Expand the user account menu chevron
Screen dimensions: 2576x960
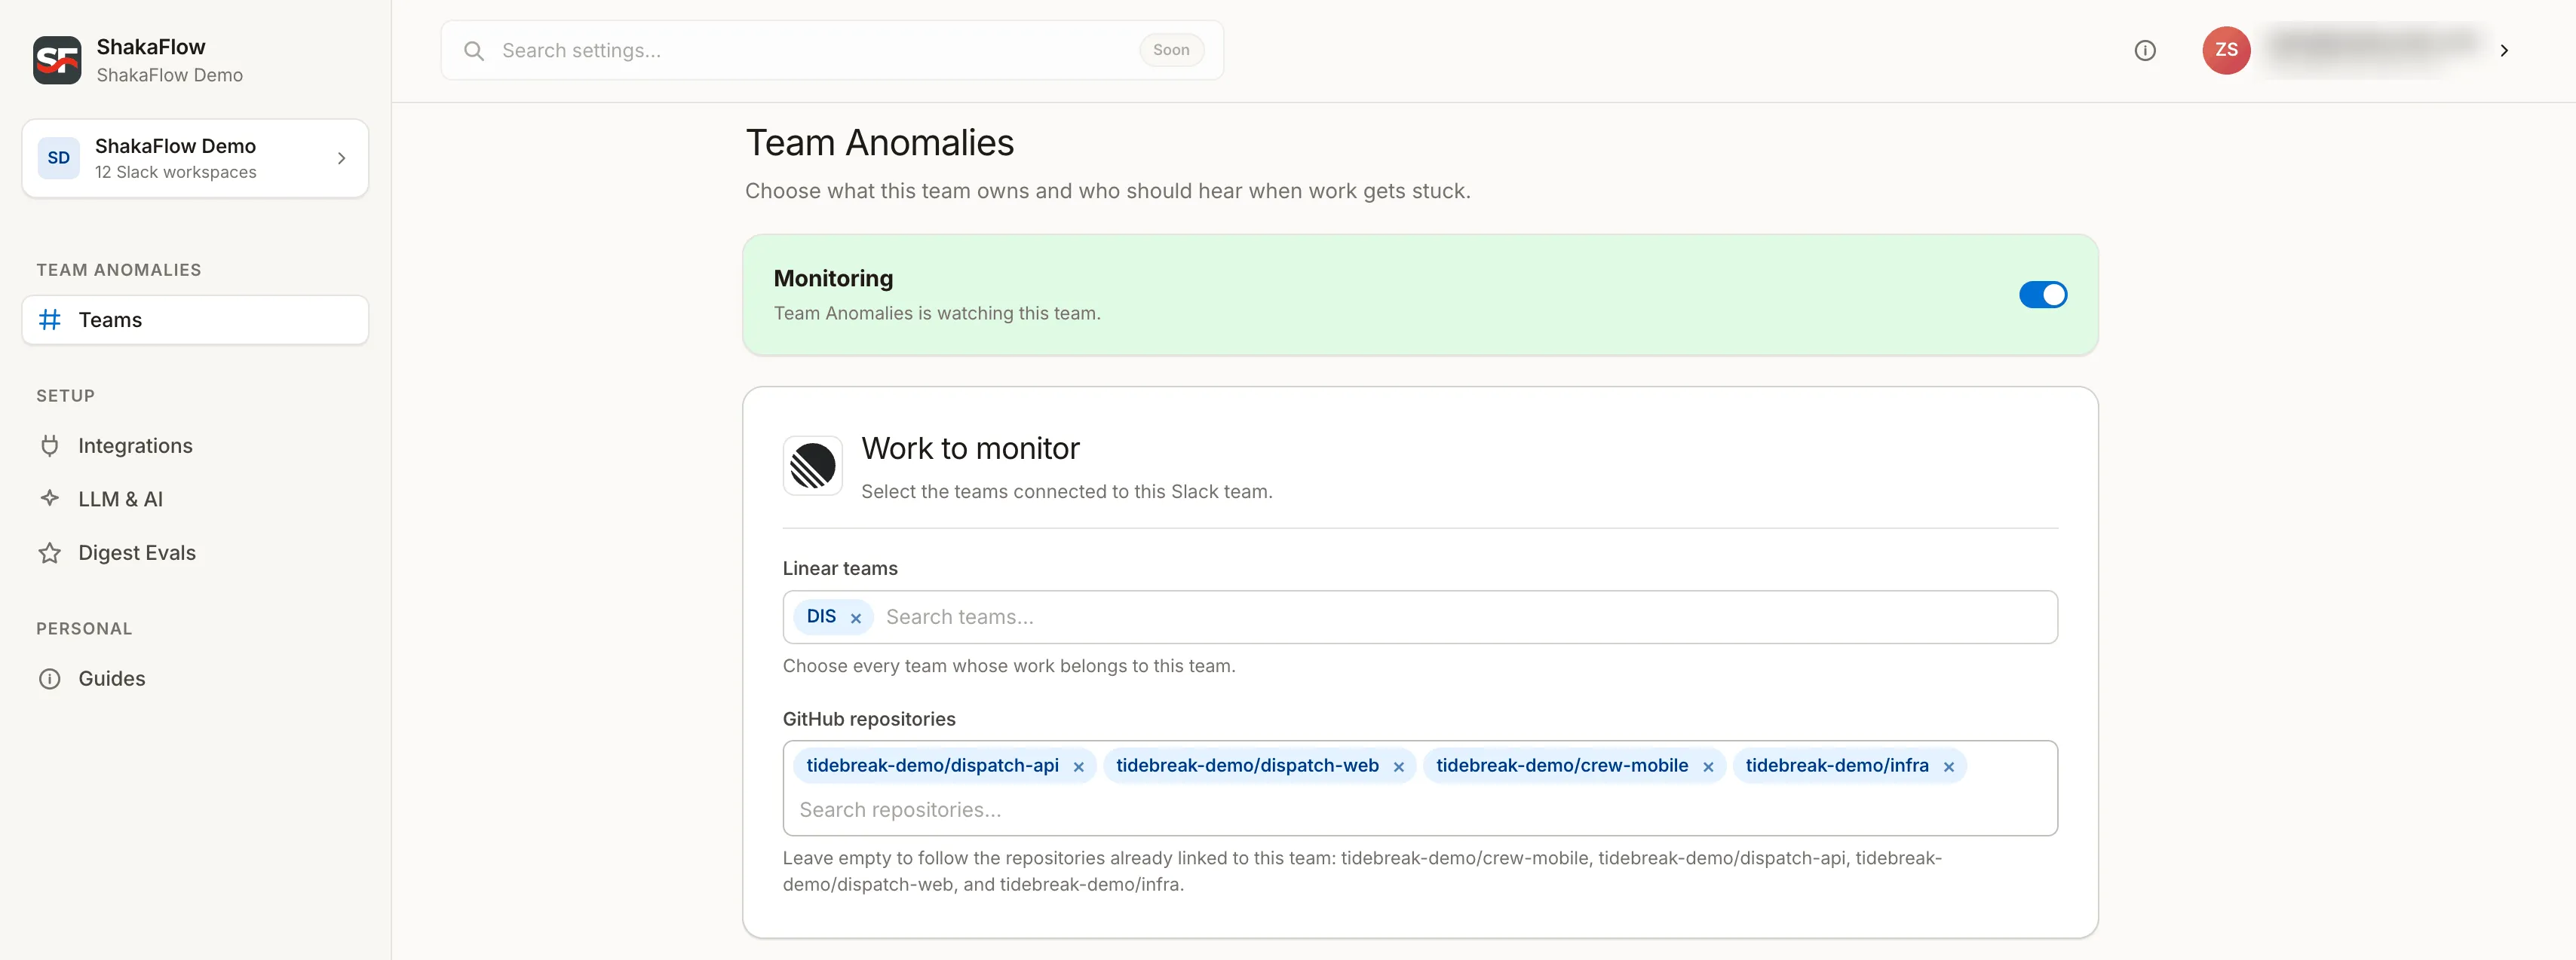[2504, 51]
